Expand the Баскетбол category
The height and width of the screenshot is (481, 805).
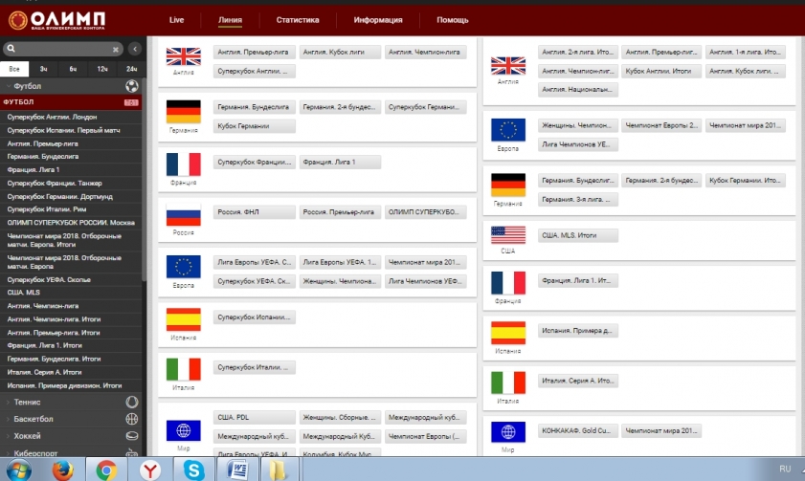coord(33,419)
